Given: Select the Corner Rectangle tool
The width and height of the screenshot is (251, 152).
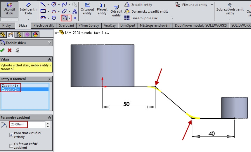Looking at the screenshot, I should coord(43,11).
